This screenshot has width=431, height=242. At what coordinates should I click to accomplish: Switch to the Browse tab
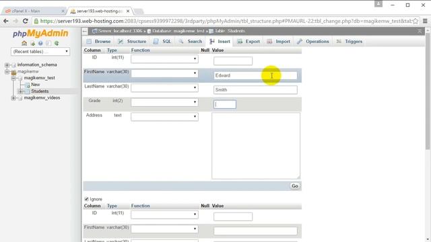(98, 42)
